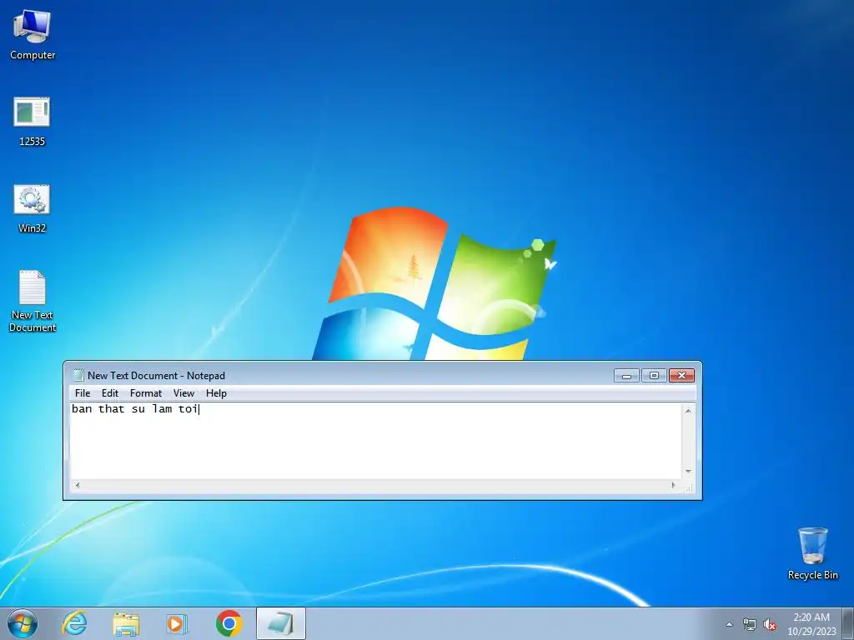Open the clock showing 2:20 AM
Image resolution: width=854 pixels, height=640 pixels.
(x=811, y=624)
